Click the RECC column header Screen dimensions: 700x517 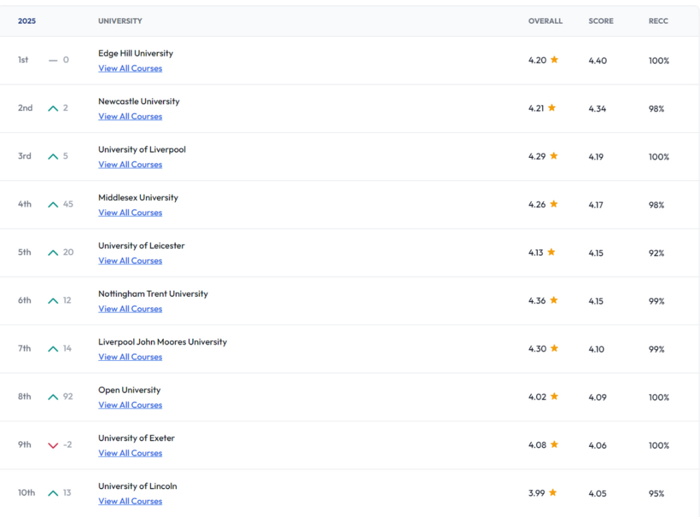click(x=658, y=21)
